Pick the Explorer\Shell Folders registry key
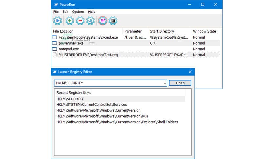Screen dimensions: 274x159 [117, 122]
